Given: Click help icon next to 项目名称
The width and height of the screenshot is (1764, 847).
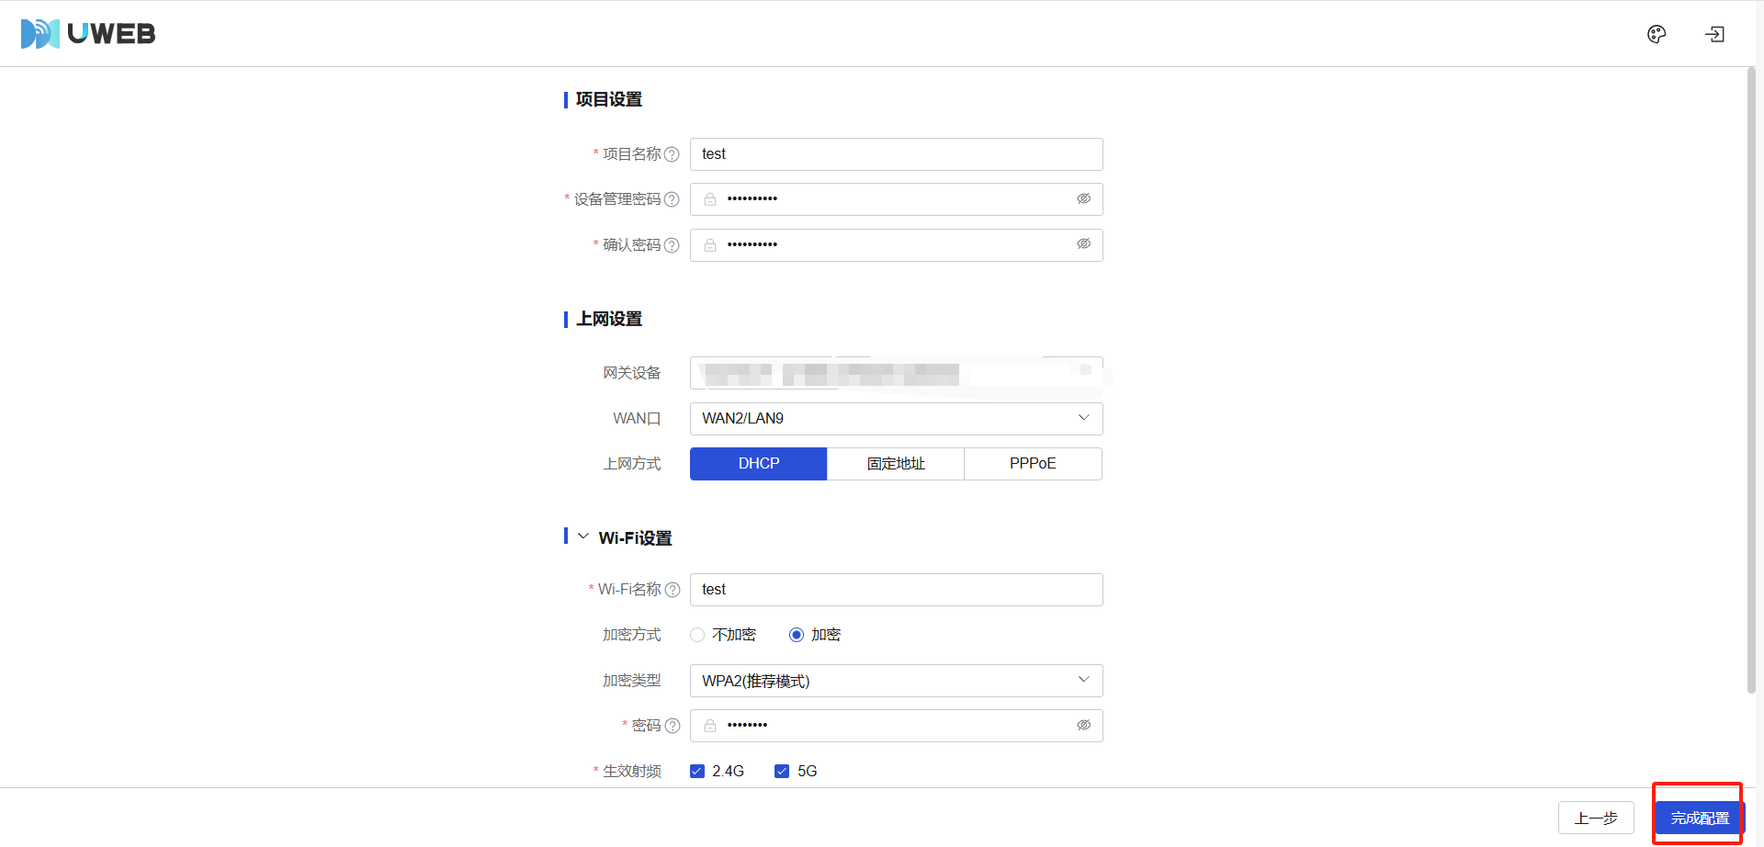Looking at the screenshot, I should point(672,154).
